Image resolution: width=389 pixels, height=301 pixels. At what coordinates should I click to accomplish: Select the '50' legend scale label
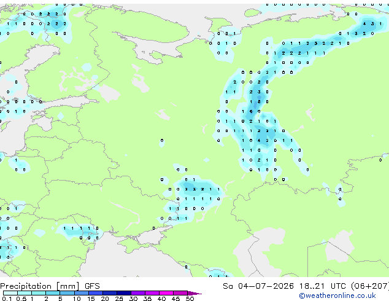(x=190, y=299)
